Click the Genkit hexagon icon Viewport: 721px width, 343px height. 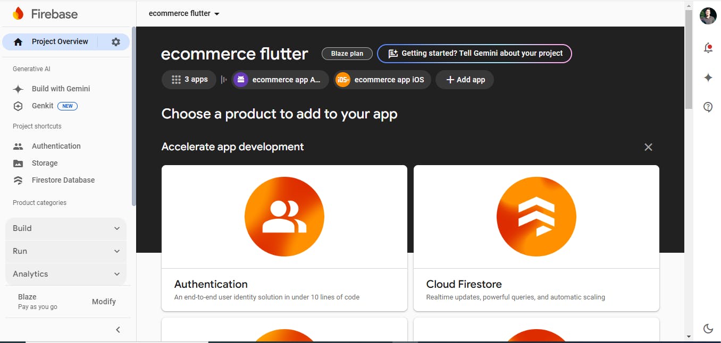point(18,106)
